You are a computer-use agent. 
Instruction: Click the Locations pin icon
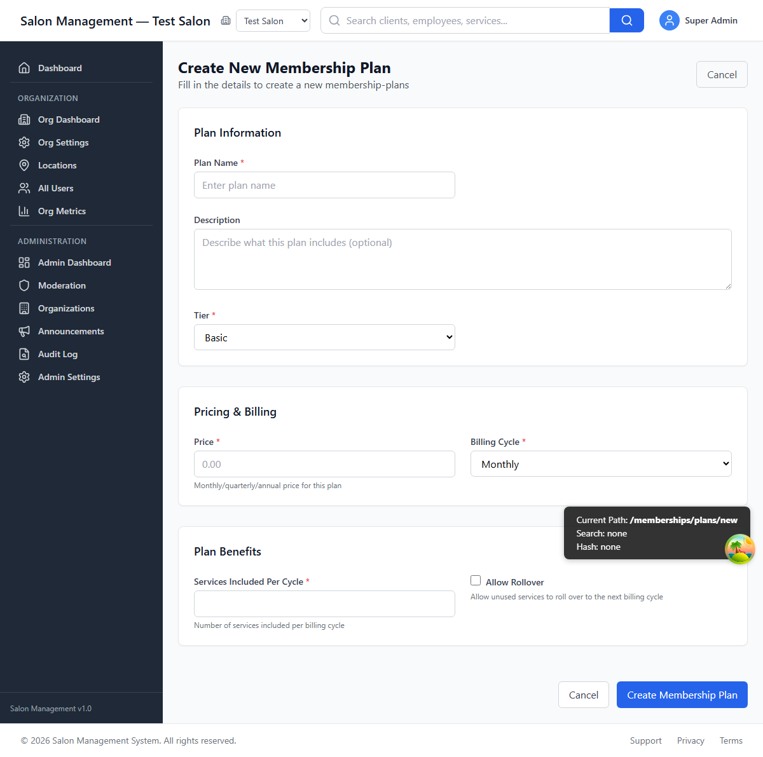tap(24, 165)
